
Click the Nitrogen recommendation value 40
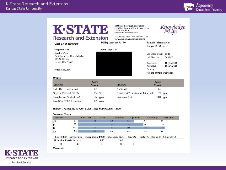point(78,144)
